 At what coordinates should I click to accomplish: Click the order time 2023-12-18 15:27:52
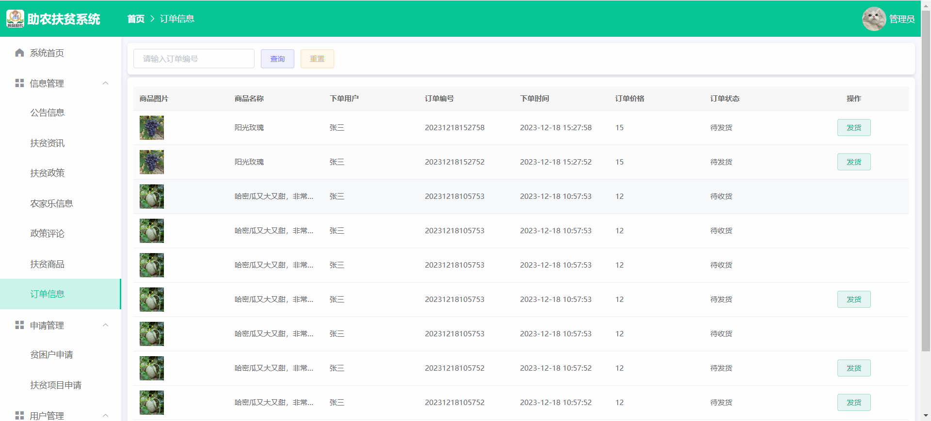556,162
